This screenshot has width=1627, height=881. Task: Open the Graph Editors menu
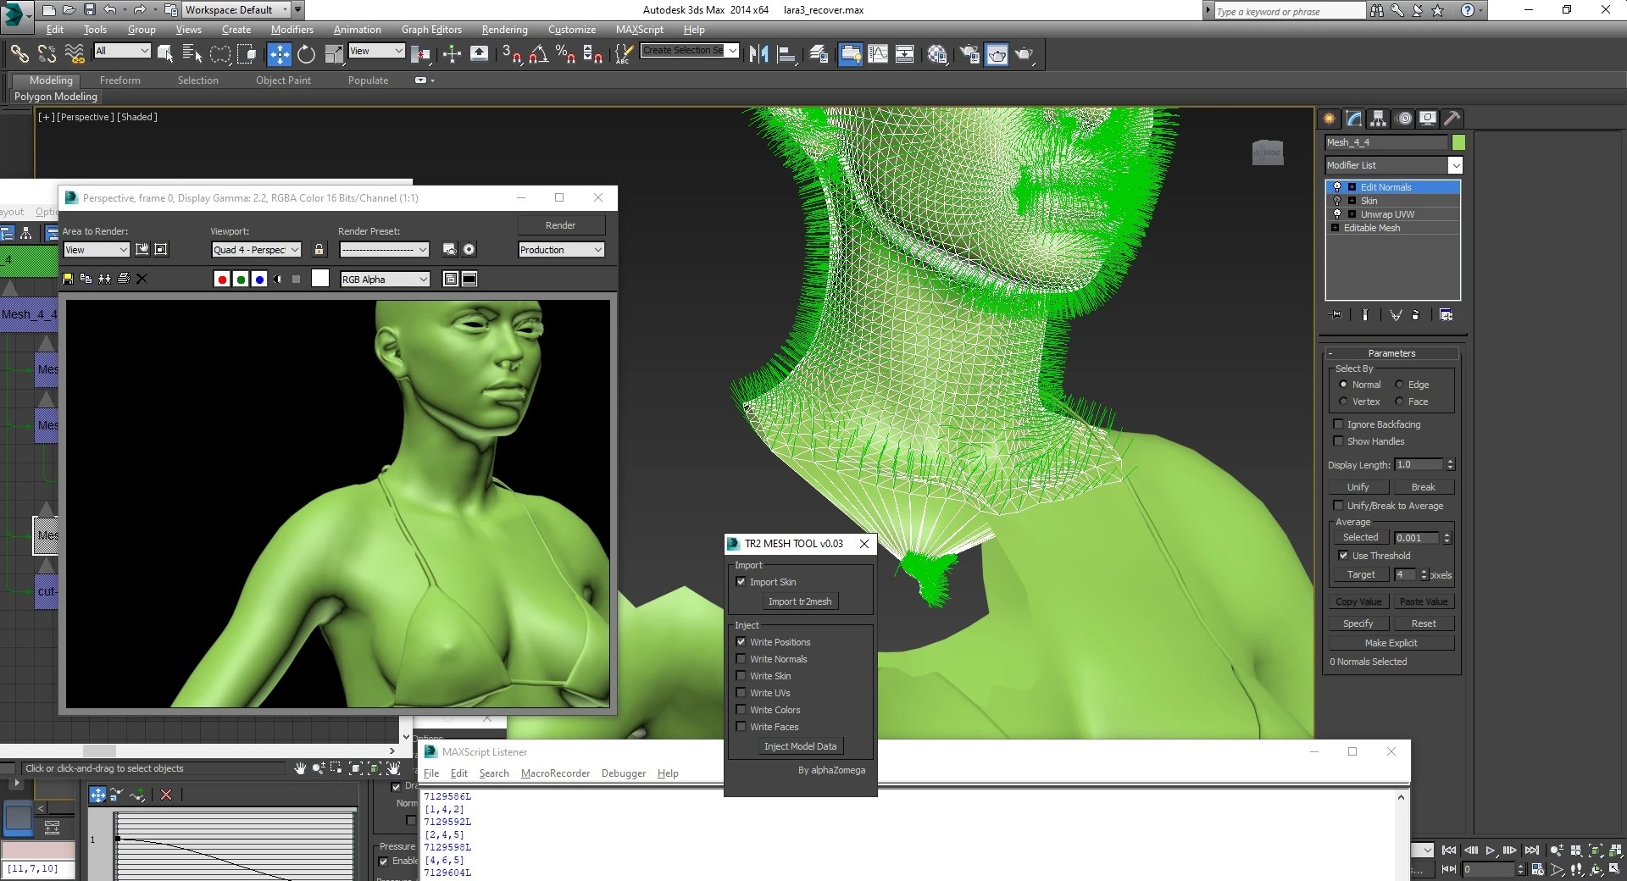point(431,30)
